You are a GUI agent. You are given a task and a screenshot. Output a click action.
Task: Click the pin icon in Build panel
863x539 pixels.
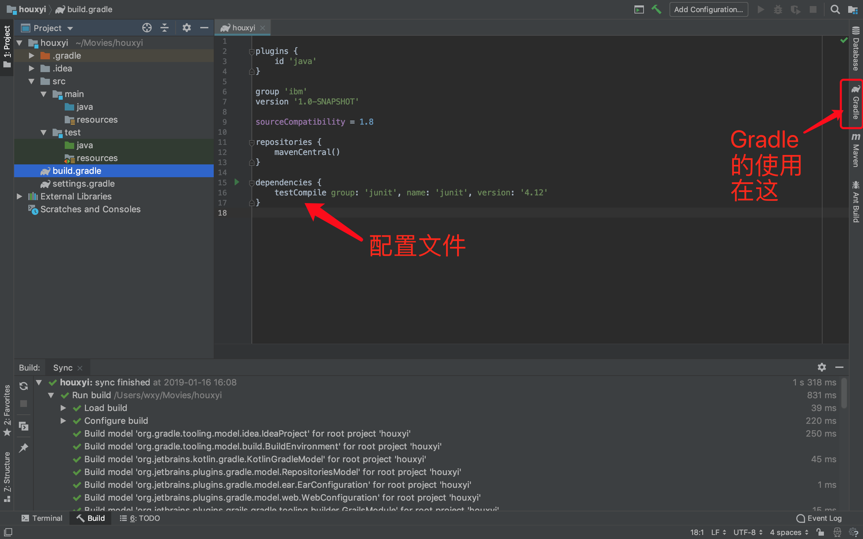point(24,447)
